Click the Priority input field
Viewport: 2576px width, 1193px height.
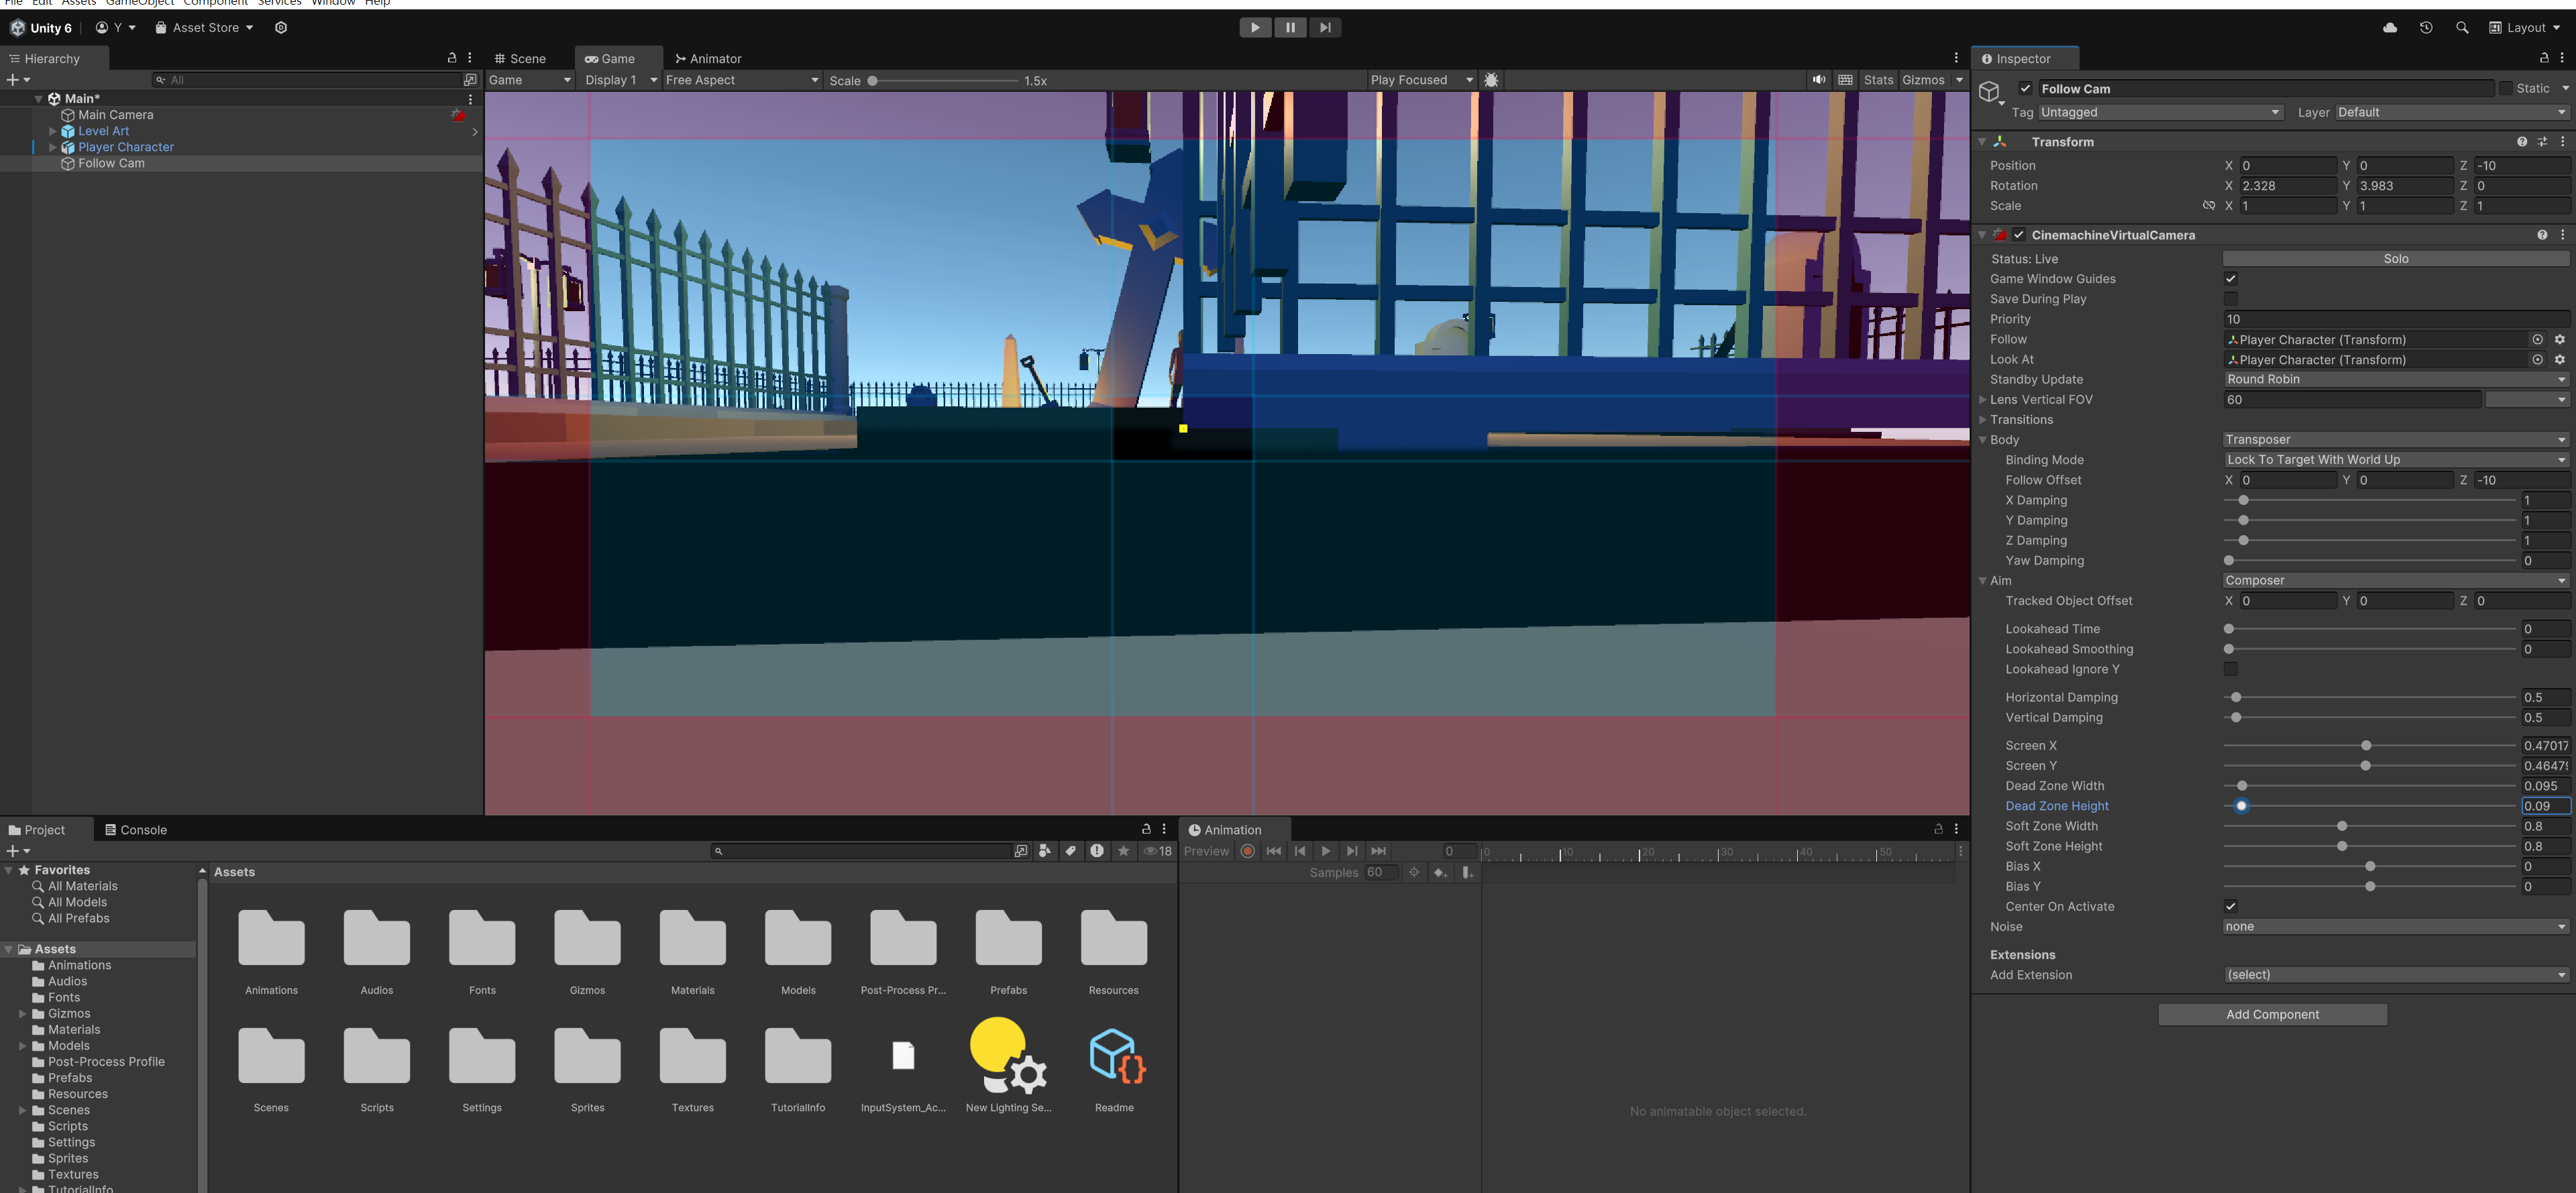tap(2395, 320)
